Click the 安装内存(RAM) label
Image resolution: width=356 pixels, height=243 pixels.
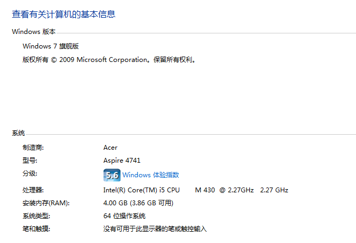click(46, 203)
